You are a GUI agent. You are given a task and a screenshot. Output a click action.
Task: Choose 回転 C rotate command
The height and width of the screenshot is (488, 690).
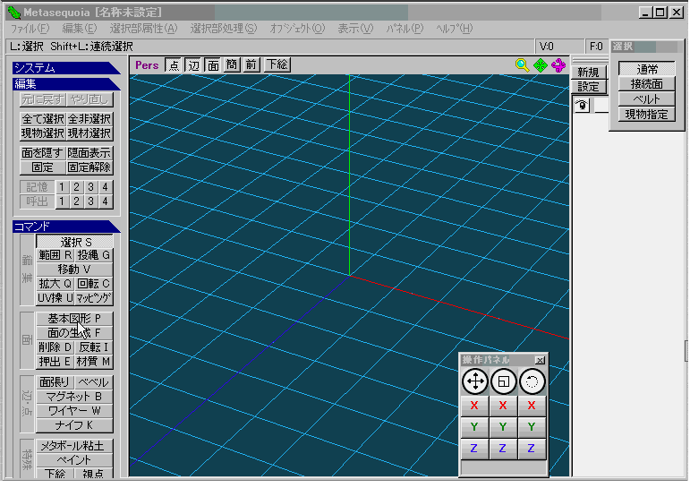(x=94, y=284)
